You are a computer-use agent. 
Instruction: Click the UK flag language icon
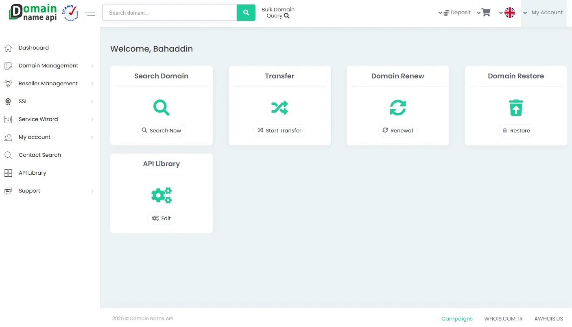click(509, 13)
